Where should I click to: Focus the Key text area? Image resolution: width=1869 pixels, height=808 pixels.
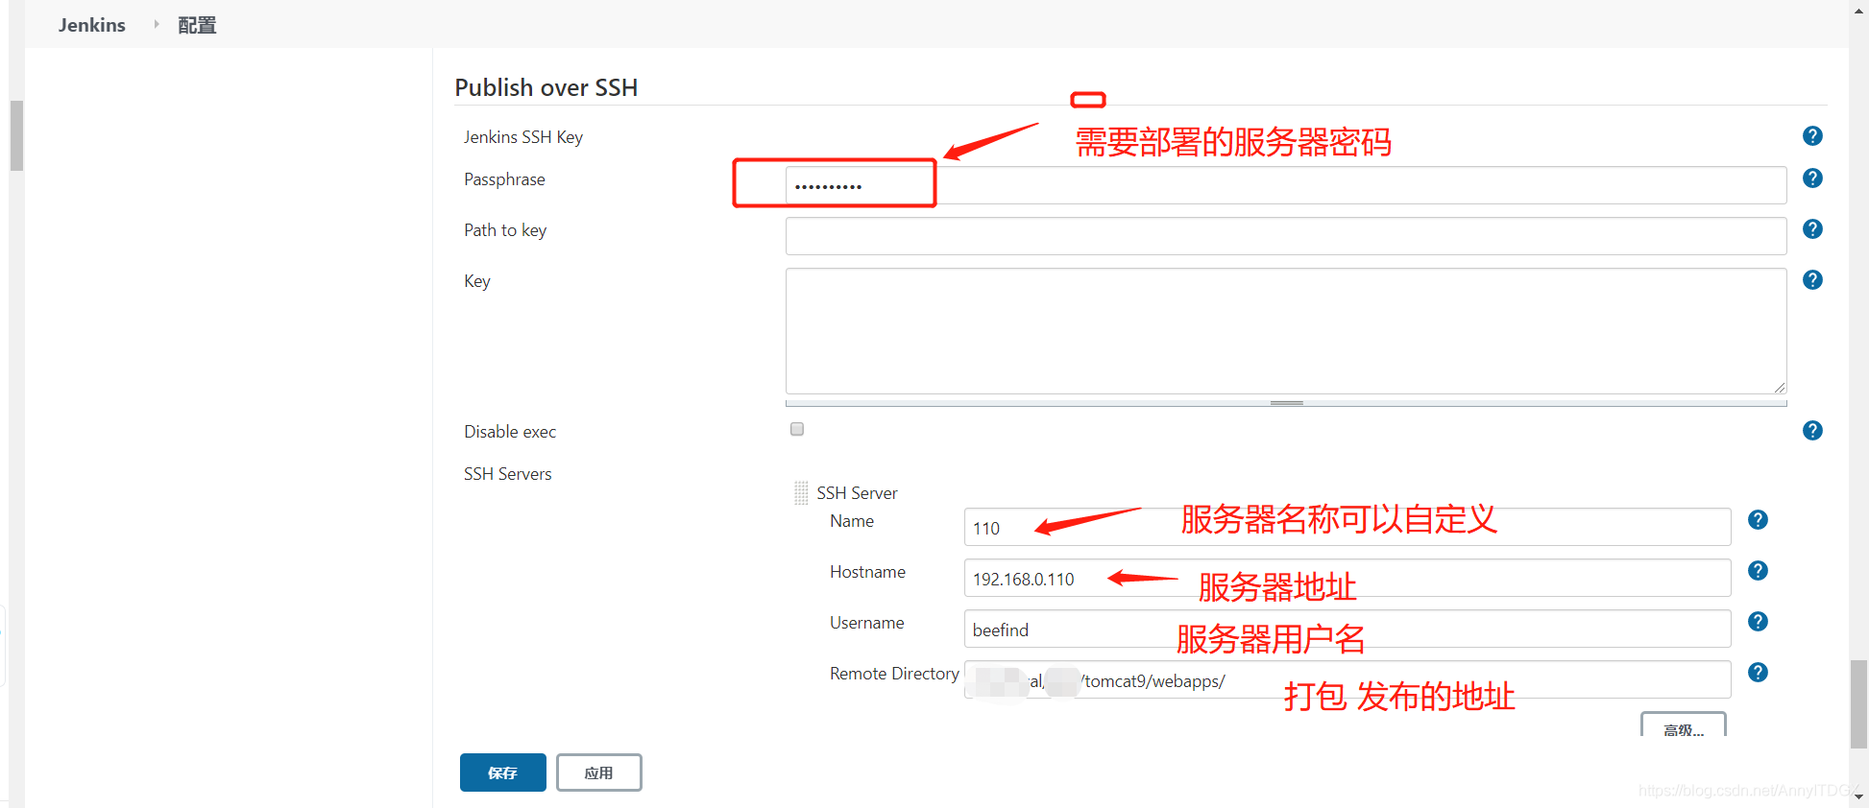point(1286,331)
